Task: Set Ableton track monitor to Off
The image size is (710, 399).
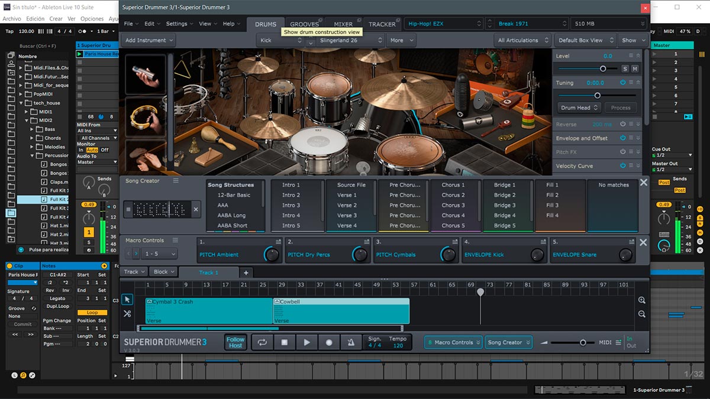Action: [x=105, y=150]
